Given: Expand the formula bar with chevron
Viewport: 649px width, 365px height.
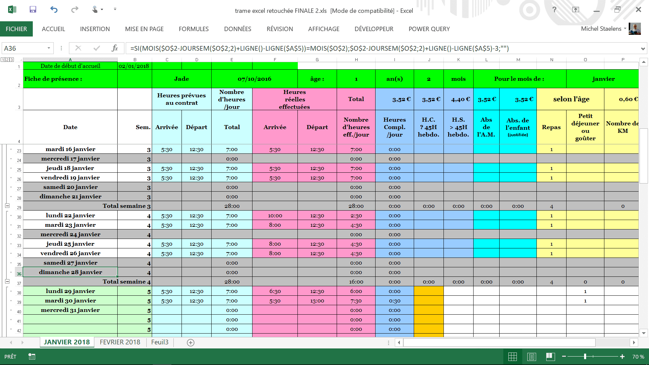Looking at the screenshot, I should pyautogui.click(x=643, y=49).
